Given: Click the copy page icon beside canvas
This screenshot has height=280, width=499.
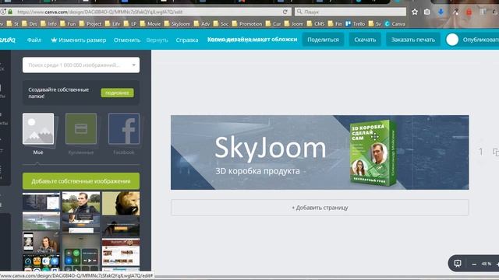Looking at the screenshot, I should tap(496, 152).
